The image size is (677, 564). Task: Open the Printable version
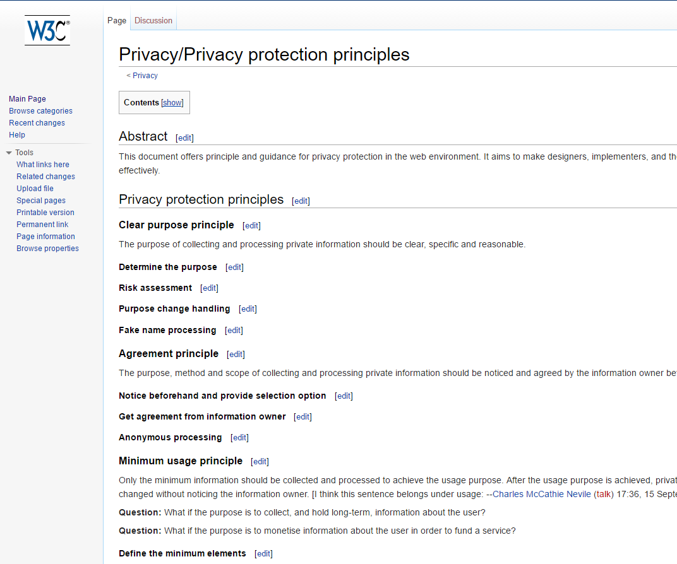point(45,213)
